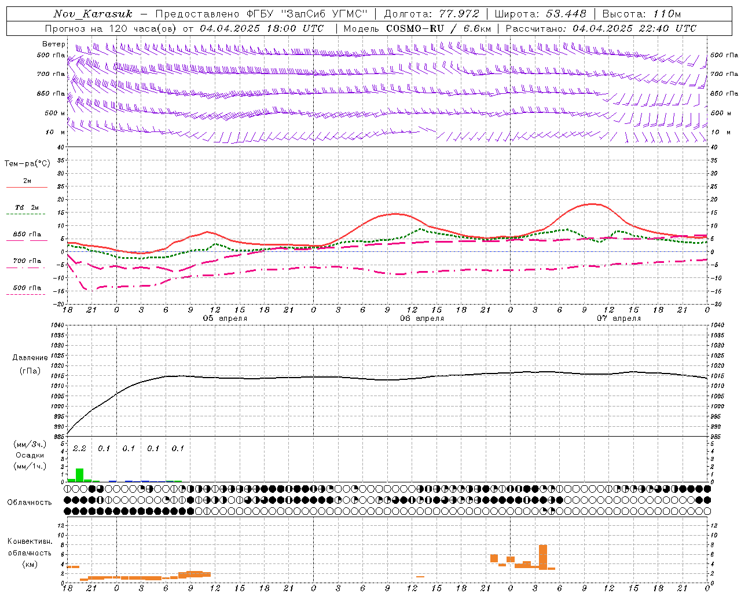
Task: Click the Ветер wind panel label
Action: point(54,44)
